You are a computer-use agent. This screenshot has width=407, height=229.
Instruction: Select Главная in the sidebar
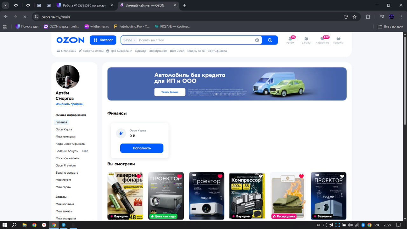(61, 122)
